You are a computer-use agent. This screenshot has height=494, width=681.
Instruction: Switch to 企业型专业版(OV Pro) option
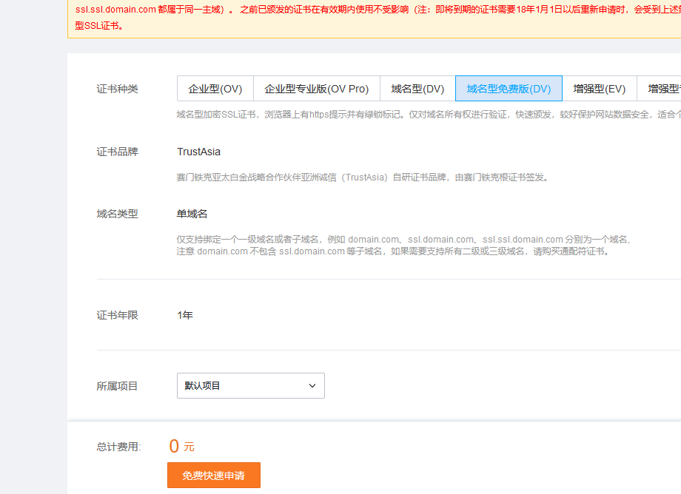317,89
